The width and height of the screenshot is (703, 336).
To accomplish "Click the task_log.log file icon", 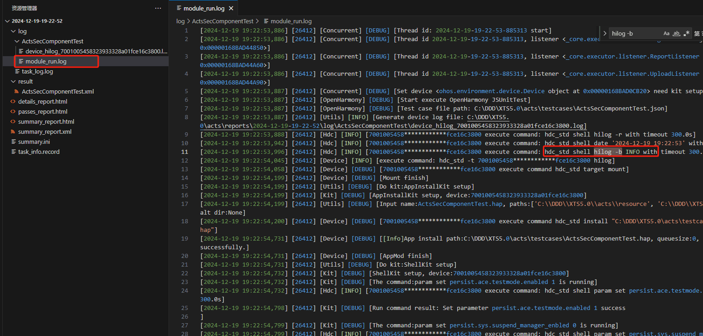I will (x=17, y=71).
